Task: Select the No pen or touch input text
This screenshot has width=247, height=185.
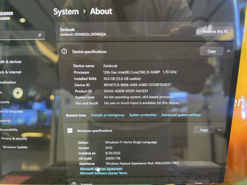Action: 142,103
